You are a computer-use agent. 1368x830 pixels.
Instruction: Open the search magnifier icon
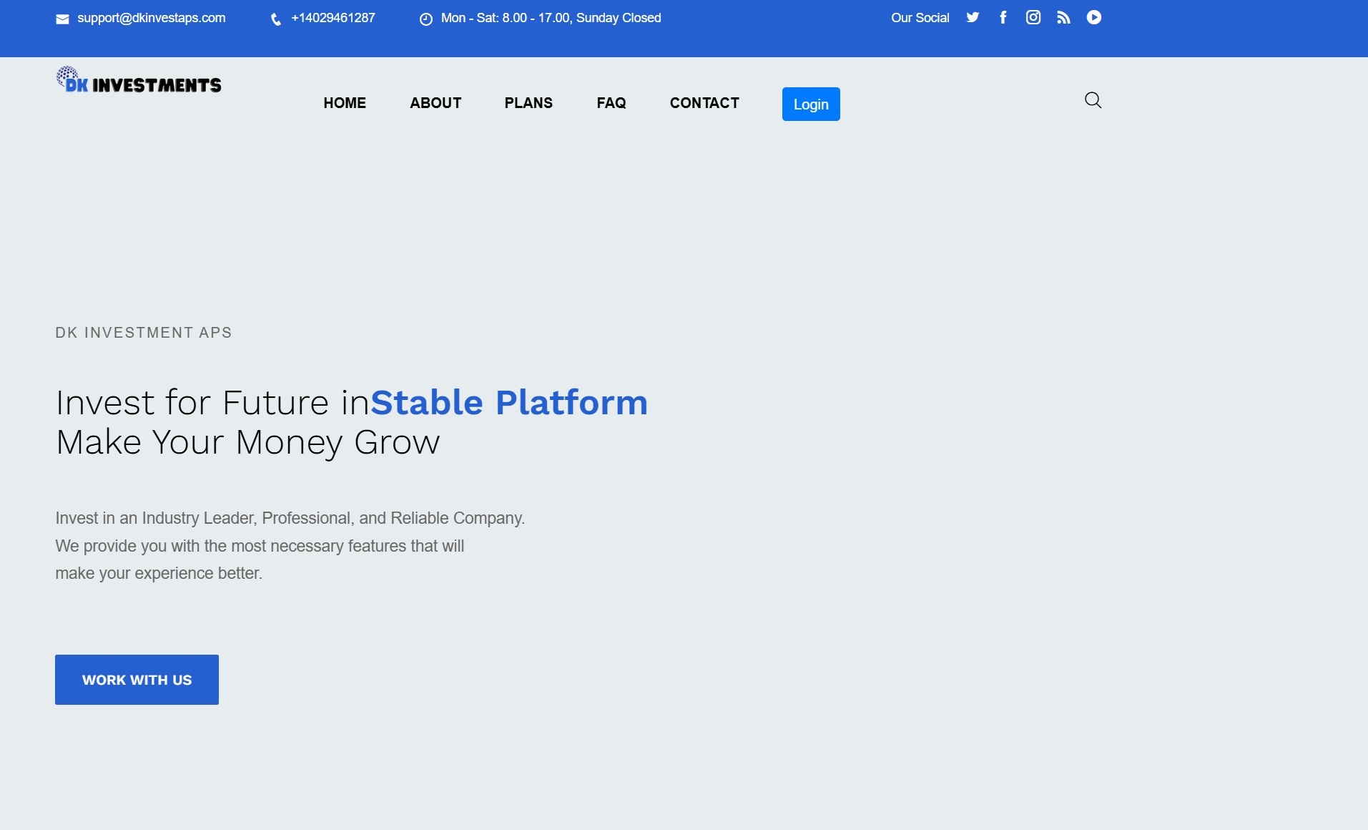pyautogui.click(x=1093, y=100)
